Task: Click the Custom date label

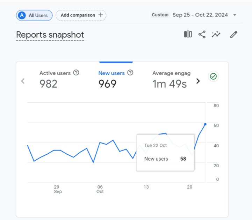Action: (160, 15)
